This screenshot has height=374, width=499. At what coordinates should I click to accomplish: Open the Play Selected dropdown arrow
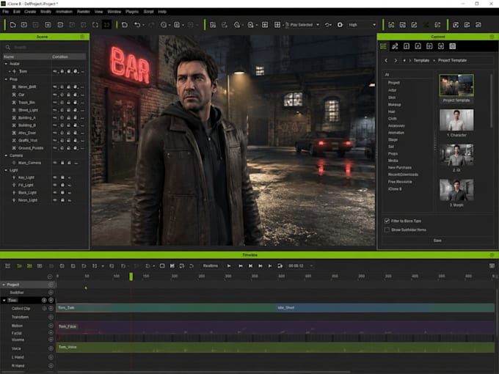point(318,25)
